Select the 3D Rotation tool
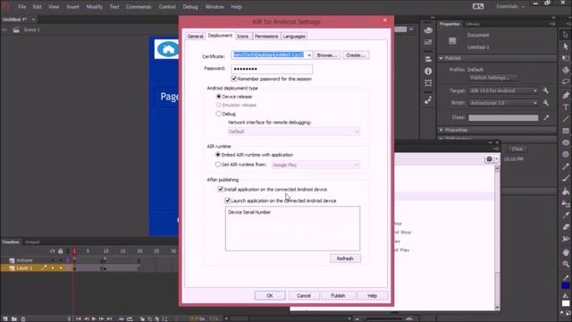 [x=566, y=70]
